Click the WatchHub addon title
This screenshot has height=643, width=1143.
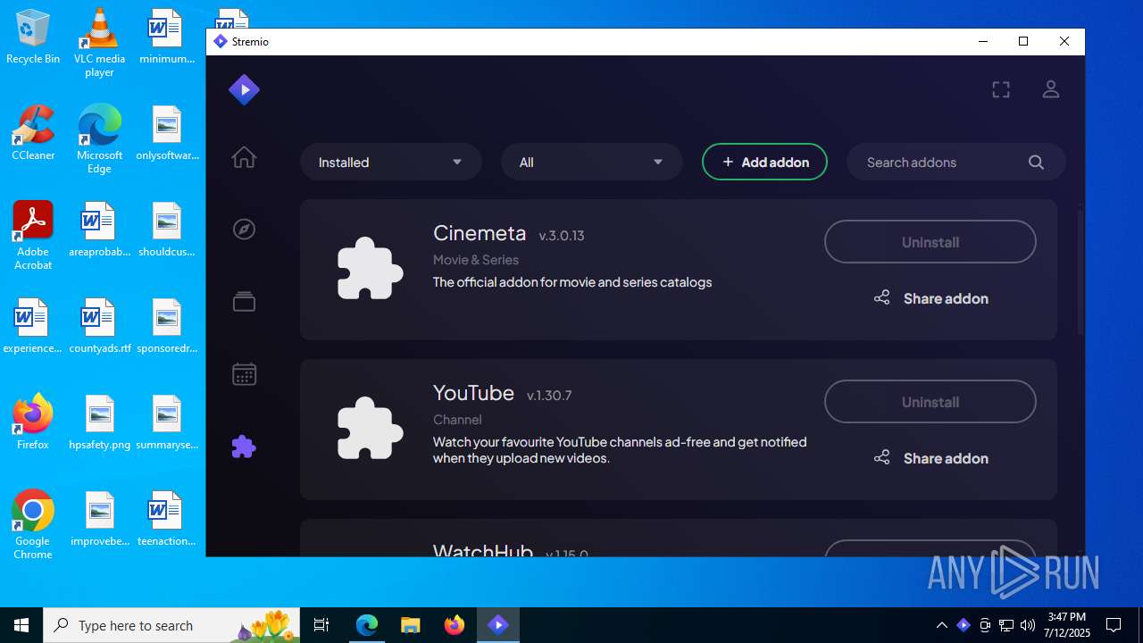point(483,550)
